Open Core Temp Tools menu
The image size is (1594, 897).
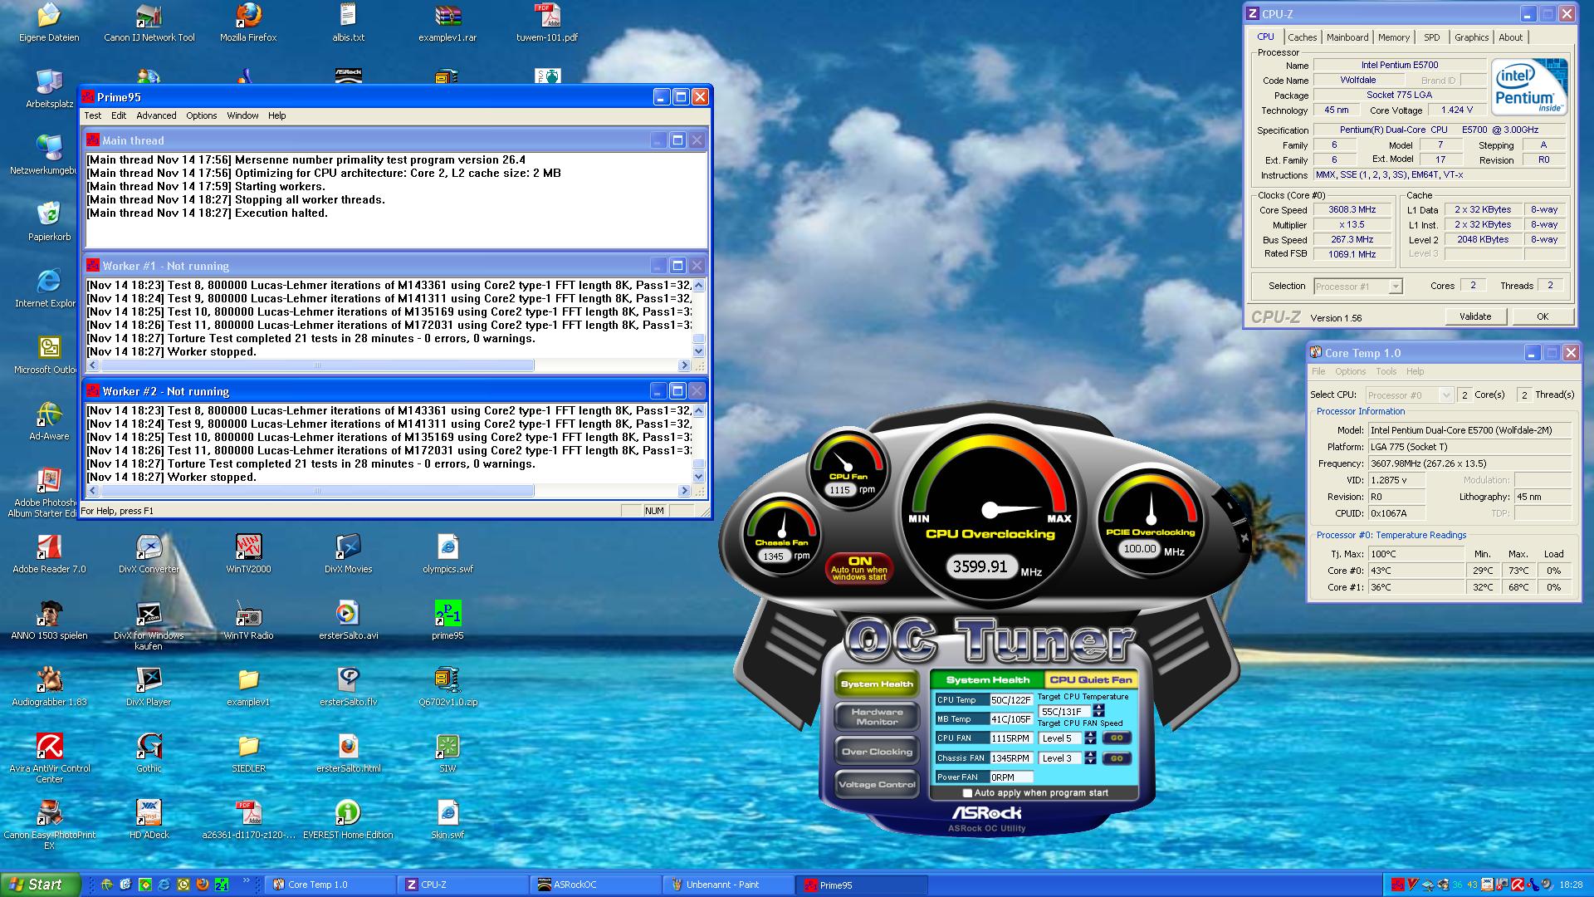[1386, 371]
